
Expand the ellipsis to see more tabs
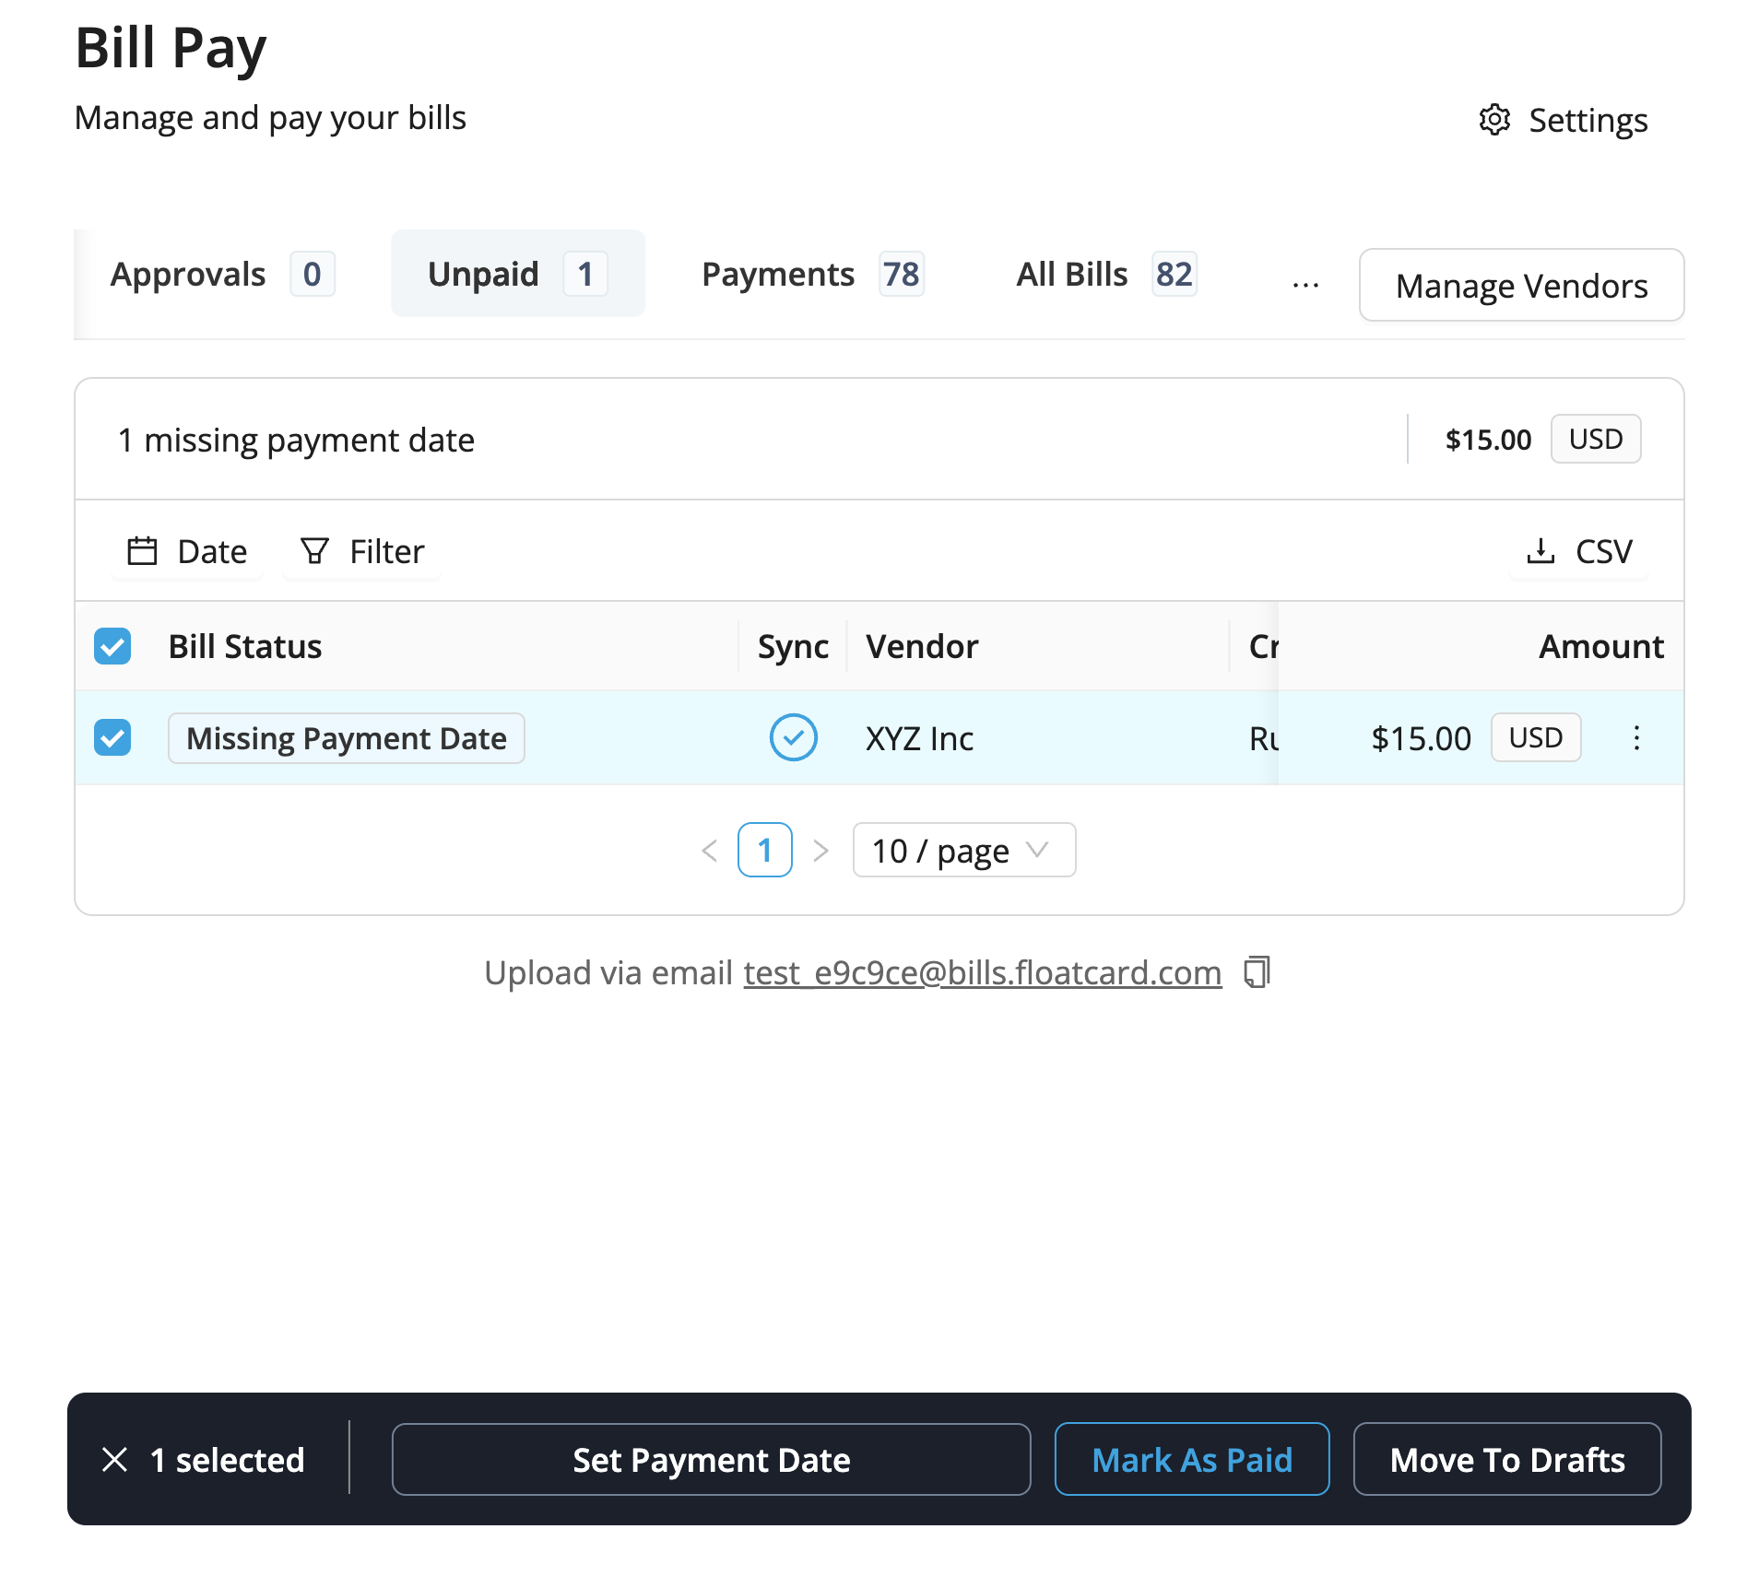(x=1306, y=284)
